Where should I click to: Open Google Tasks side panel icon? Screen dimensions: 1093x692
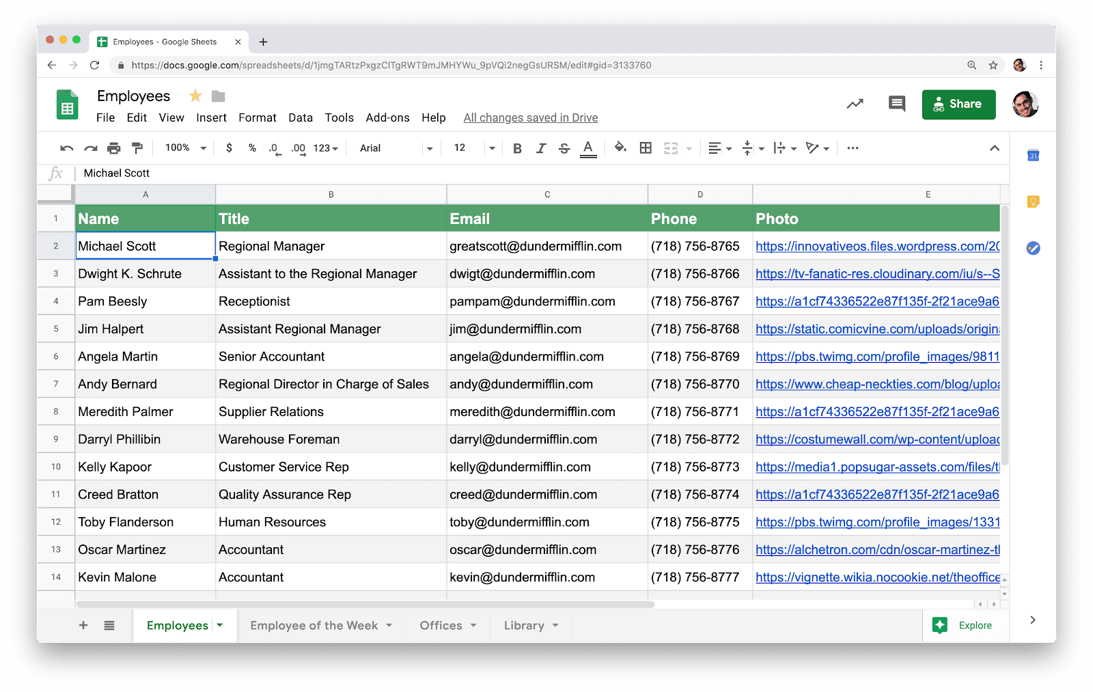(x=1033, y=248)
